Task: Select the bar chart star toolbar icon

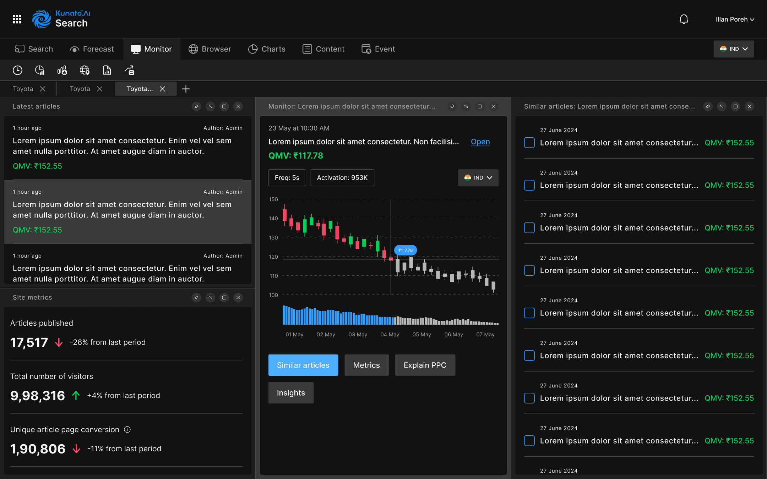Action: coord(62,70)
